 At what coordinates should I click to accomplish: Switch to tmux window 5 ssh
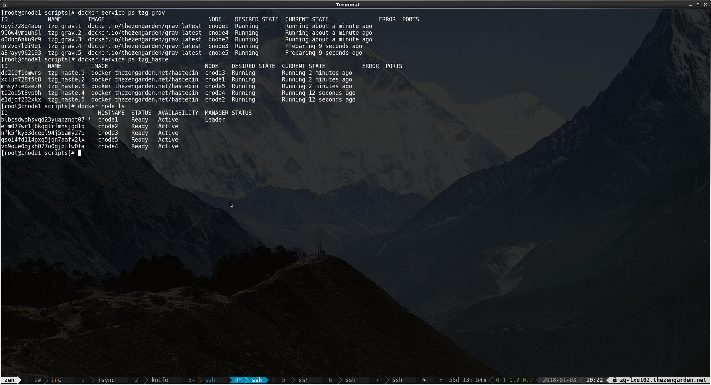tap(295, 380)
